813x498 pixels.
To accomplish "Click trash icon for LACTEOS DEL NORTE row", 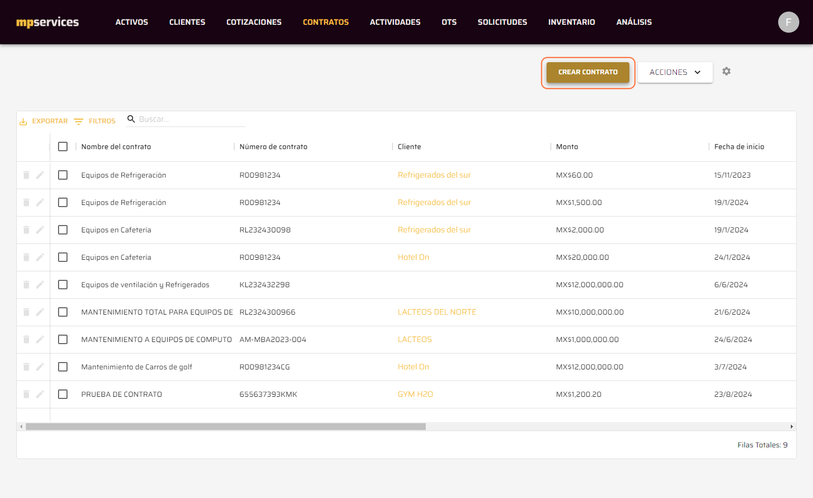I will (x=26, y=312).
